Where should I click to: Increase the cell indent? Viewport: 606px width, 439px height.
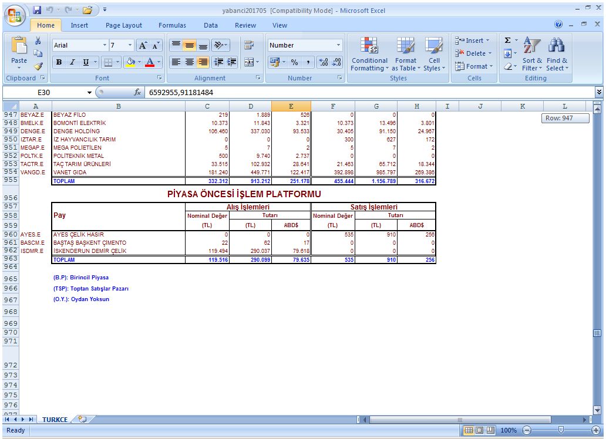pos(232,62)
